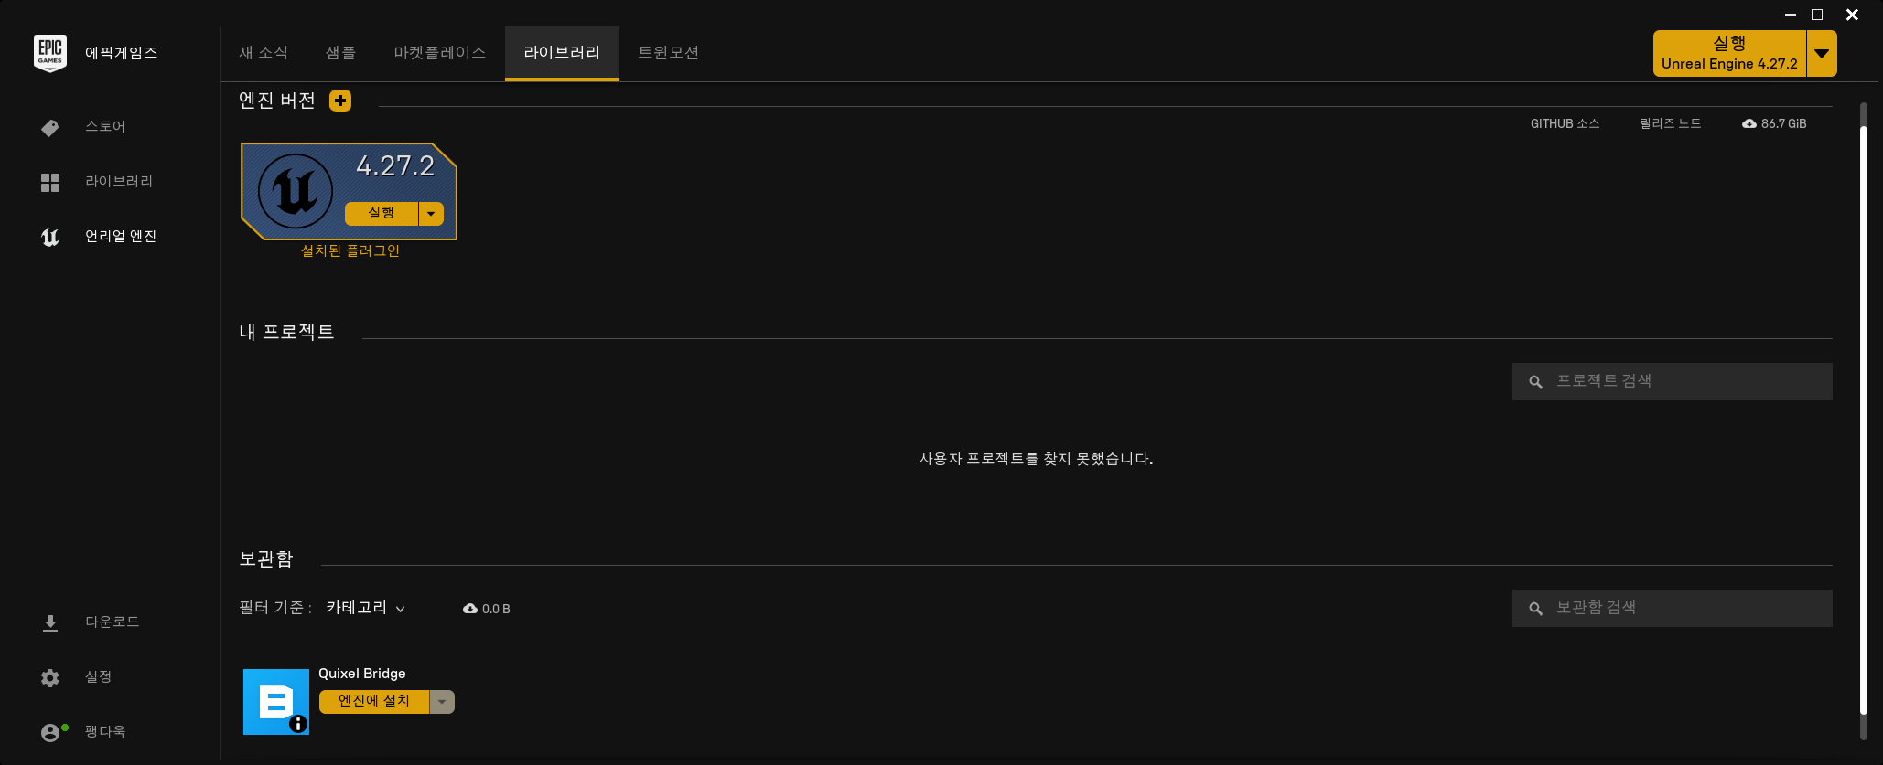
Task: Open the 스토어 tag icon
Action: point(50,128)
